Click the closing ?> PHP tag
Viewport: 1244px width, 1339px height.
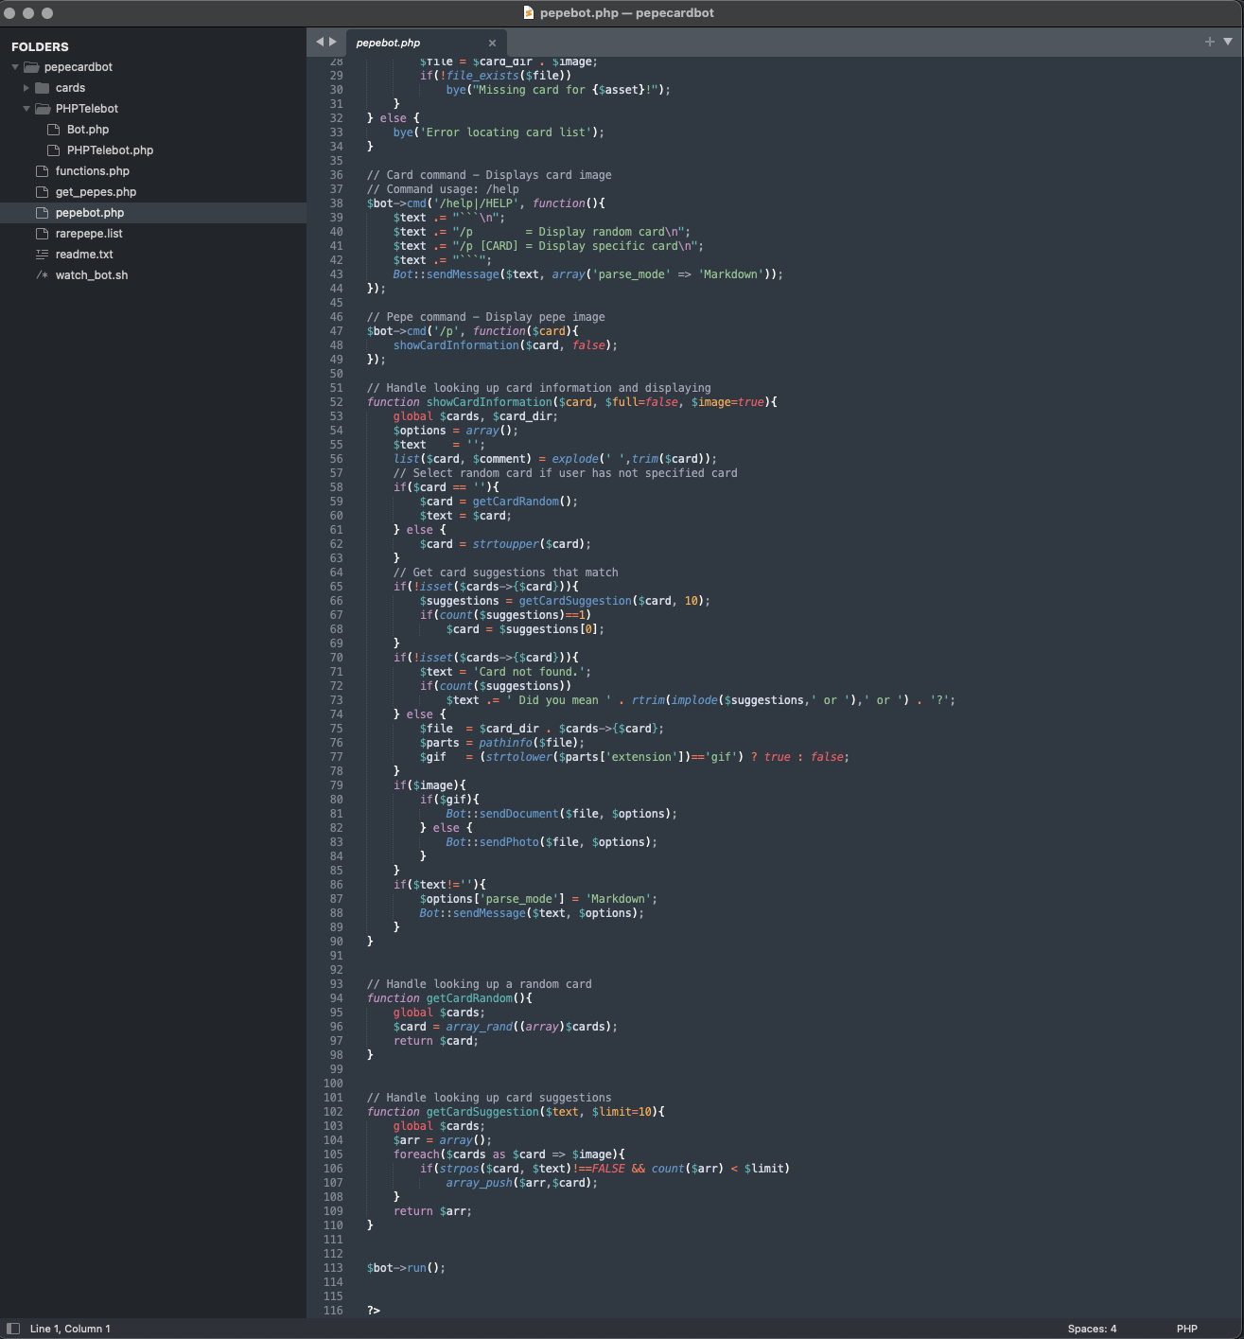pos(374,1311)
